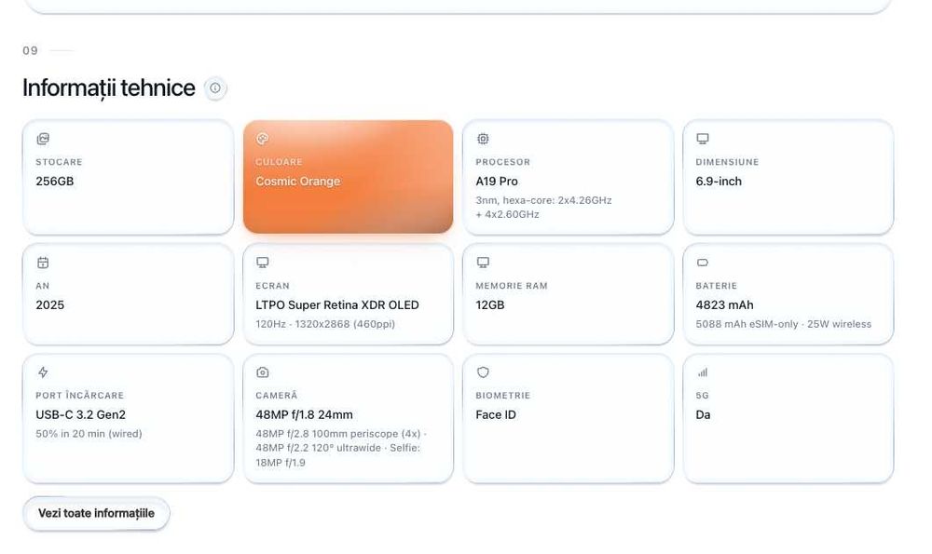Click the shield icon in Biometrie card

click(483, 372)
